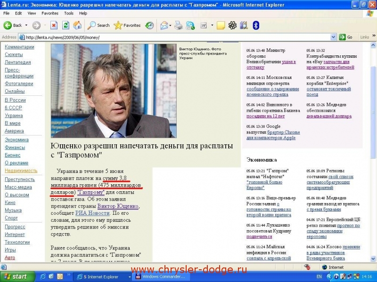377x282 pixels.
Task: Click the orange Quick Launch icon
Action: 59,277
